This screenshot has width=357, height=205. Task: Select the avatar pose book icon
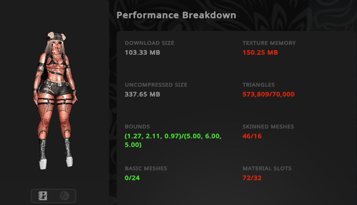[43, 196]
